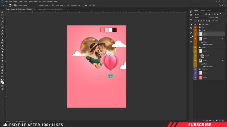Select the Eyedropper tool
The width and height of the screenshot is (227, 127).
(2, 31)
